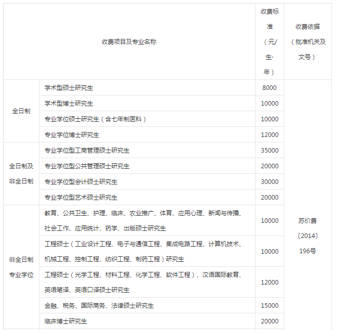Click 金融、税务、国际商务、法律硕士研究生
The width and height of the screenshot is (340, 330).
tap(147, 305)
